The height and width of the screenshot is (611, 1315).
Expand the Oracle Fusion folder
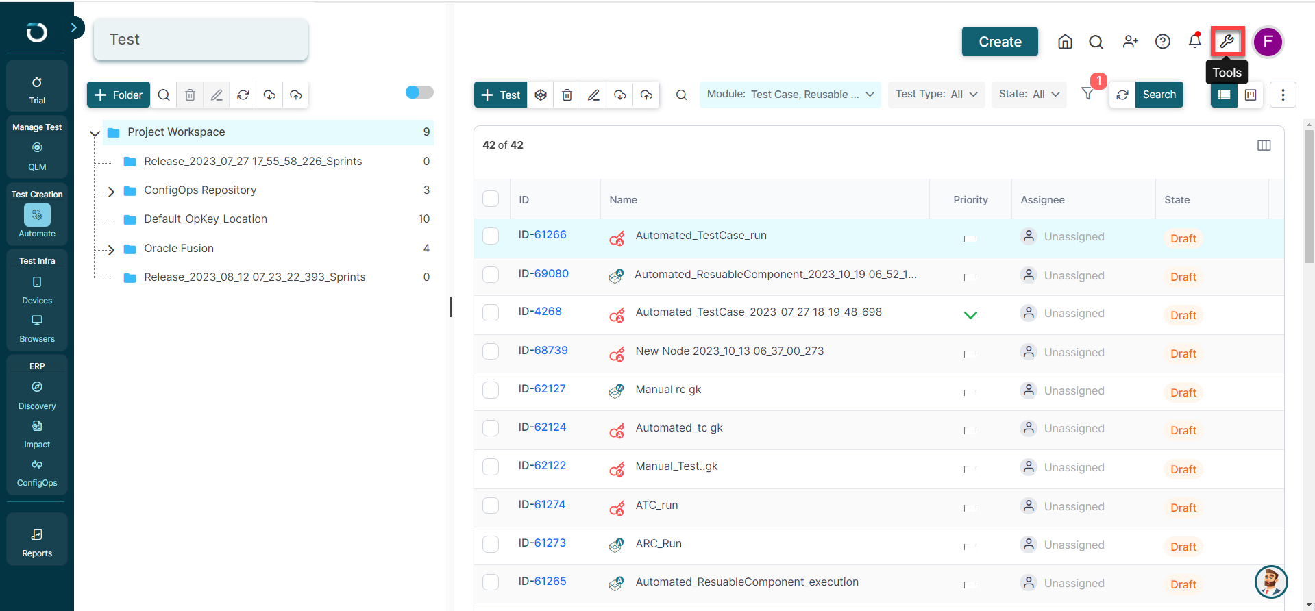[x=111, y=249]
